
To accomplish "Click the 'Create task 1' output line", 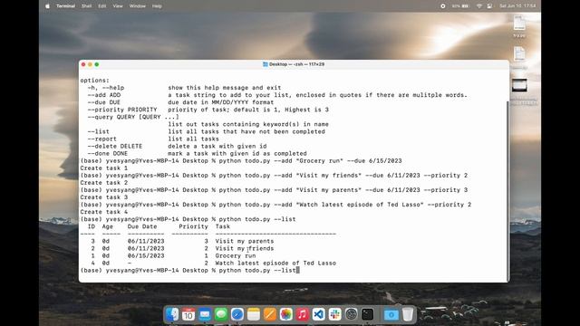I will 104,168.
